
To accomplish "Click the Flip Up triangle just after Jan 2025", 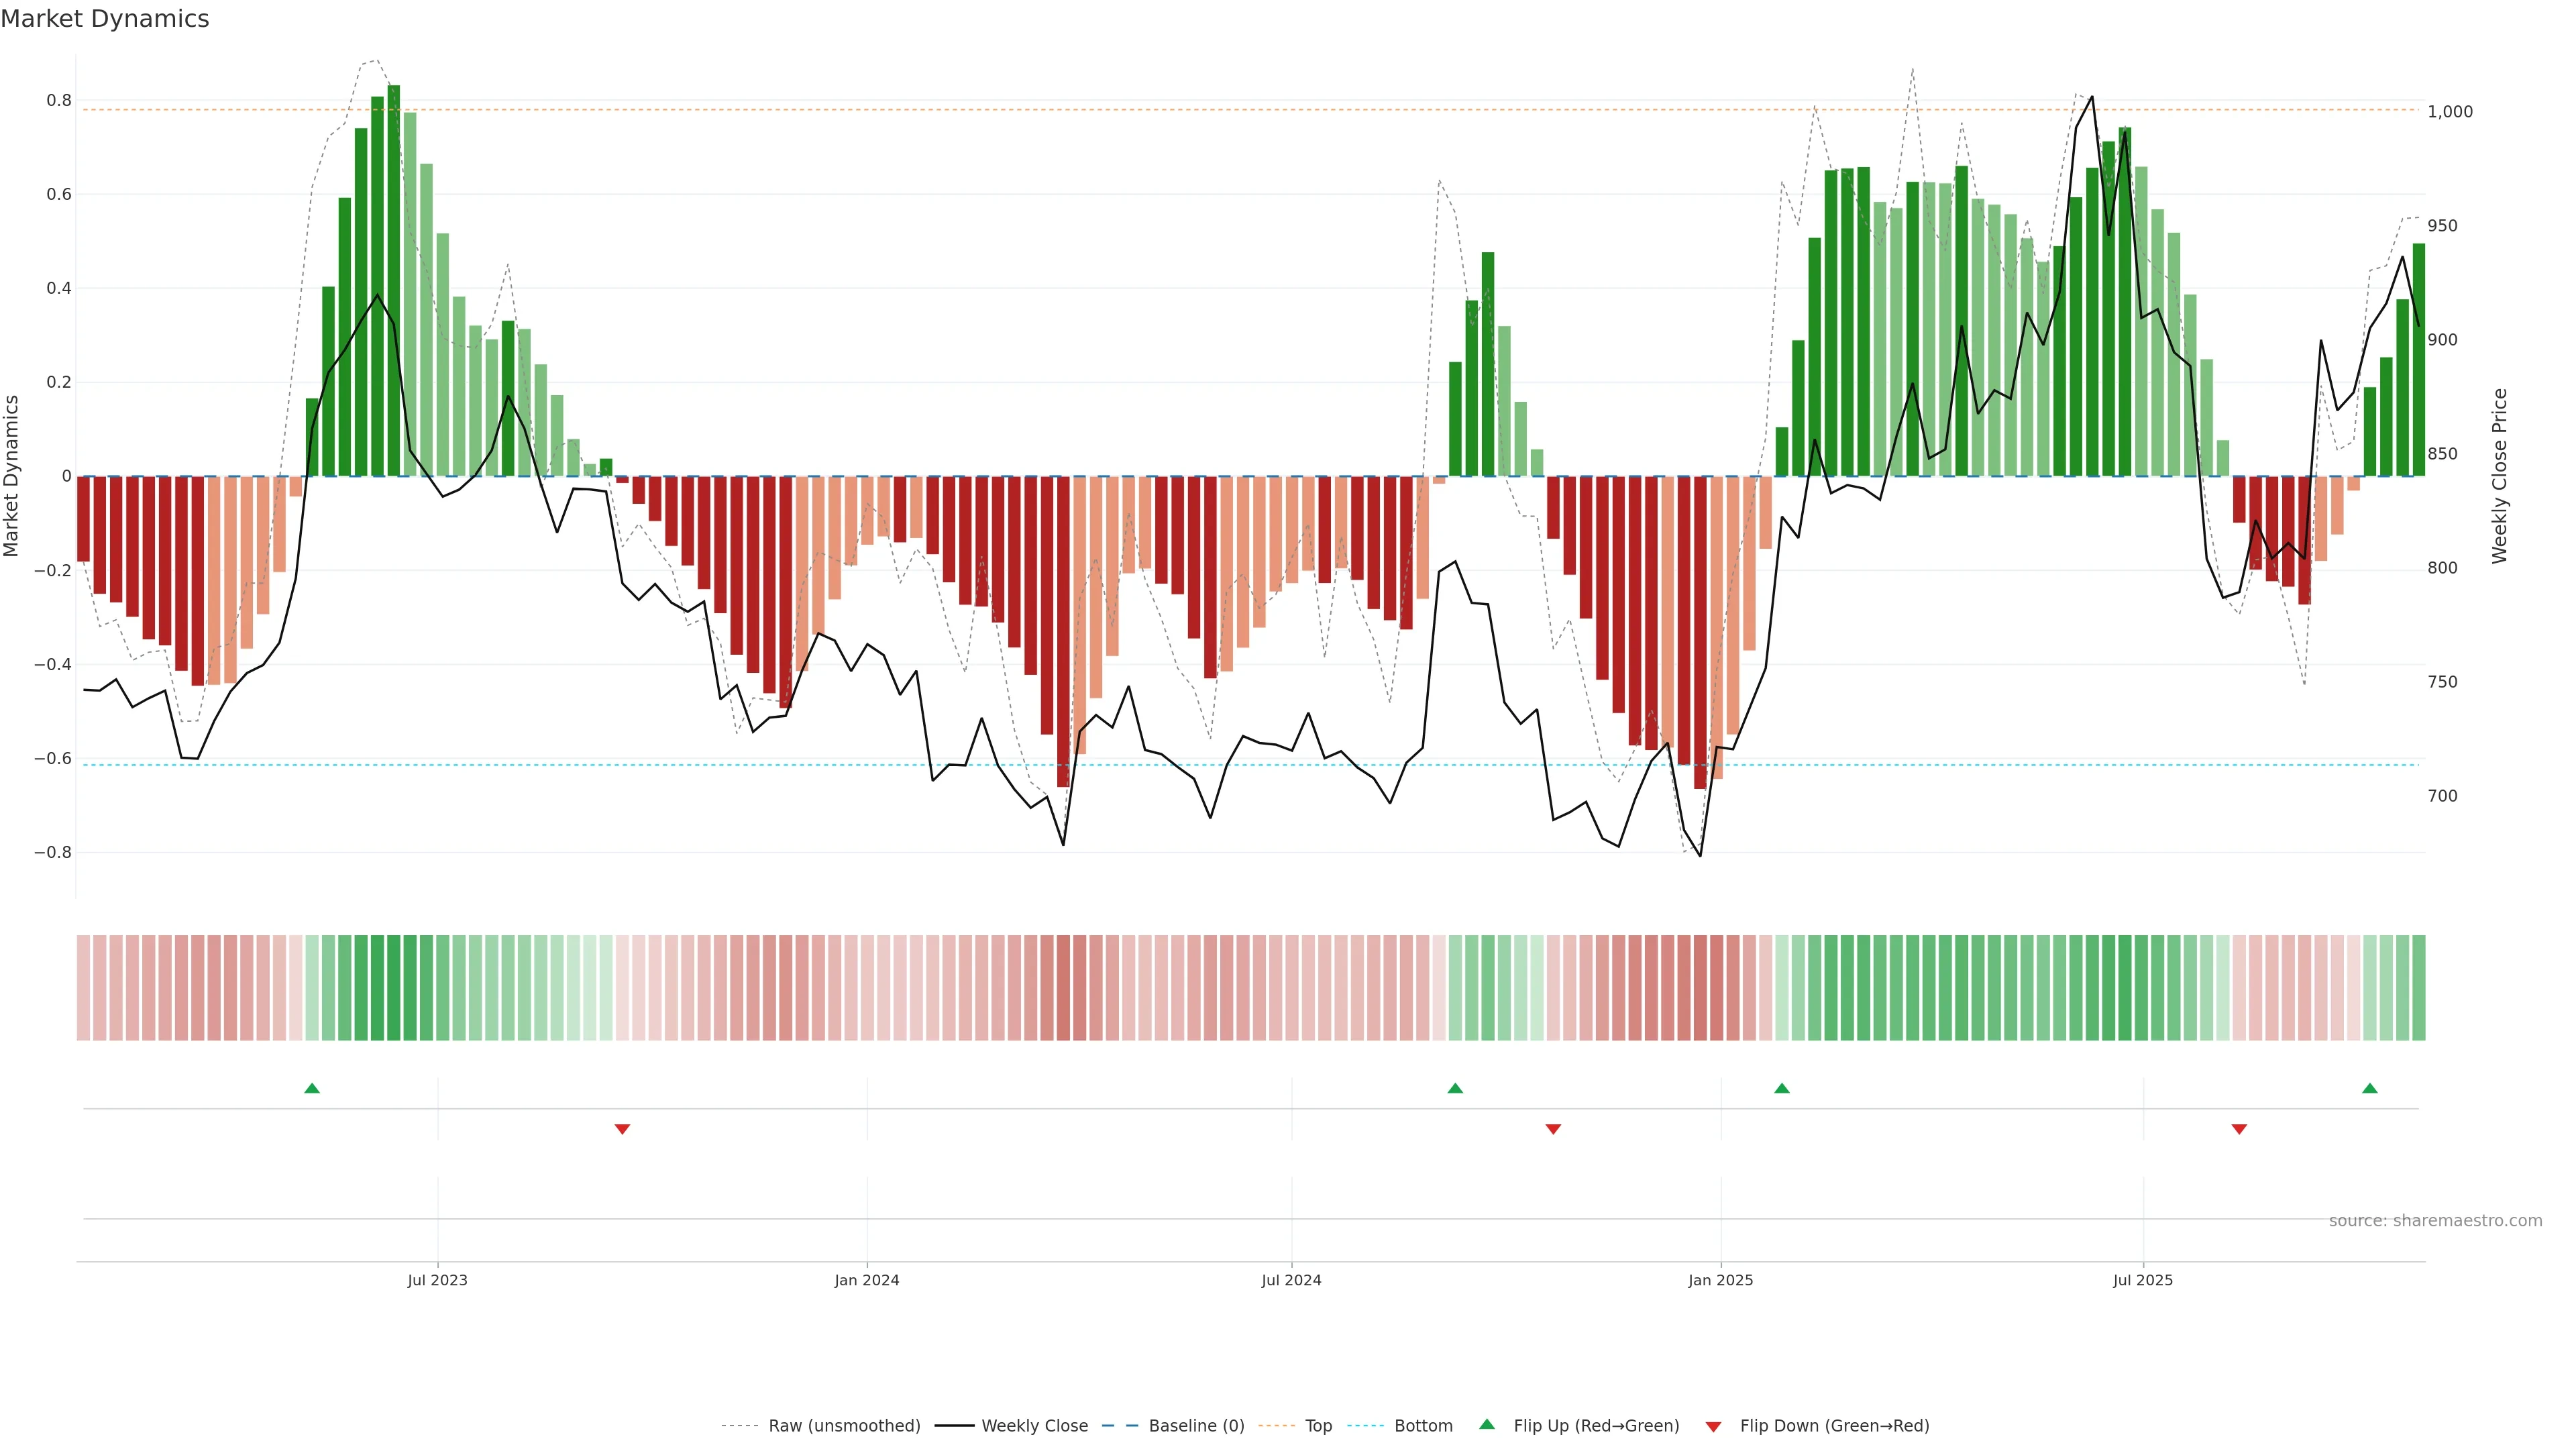I will [1782, 1088].
